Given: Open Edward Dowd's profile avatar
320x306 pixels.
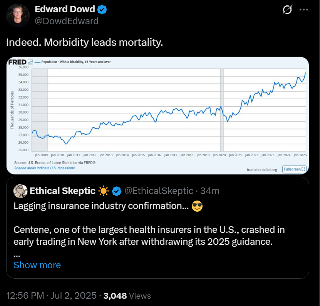Looking at the screenshot, I should [18, 15].
